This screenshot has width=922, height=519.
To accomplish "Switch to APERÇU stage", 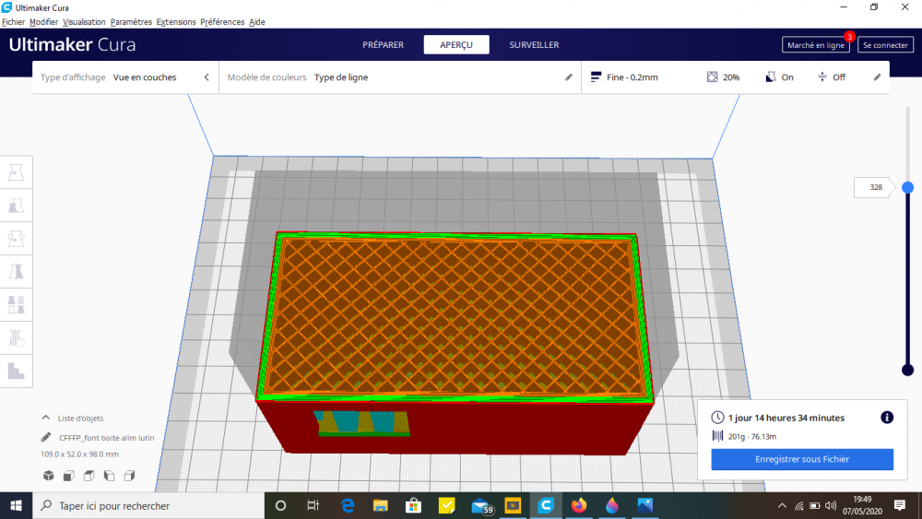I will [x=456, y=44].
